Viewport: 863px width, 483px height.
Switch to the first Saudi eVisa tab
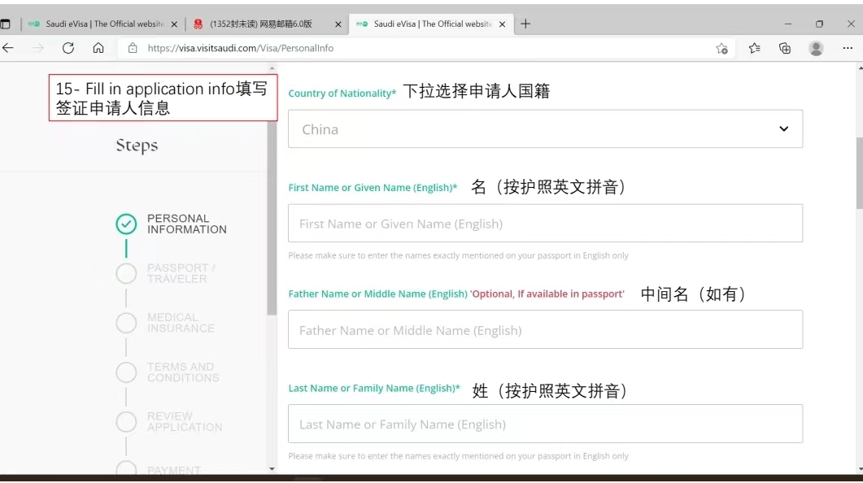pos(103,24)
